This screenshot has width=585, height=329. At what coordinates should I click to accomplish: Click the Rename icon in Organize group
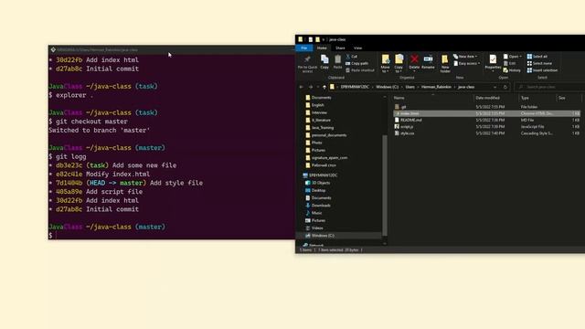click(428, 58)
